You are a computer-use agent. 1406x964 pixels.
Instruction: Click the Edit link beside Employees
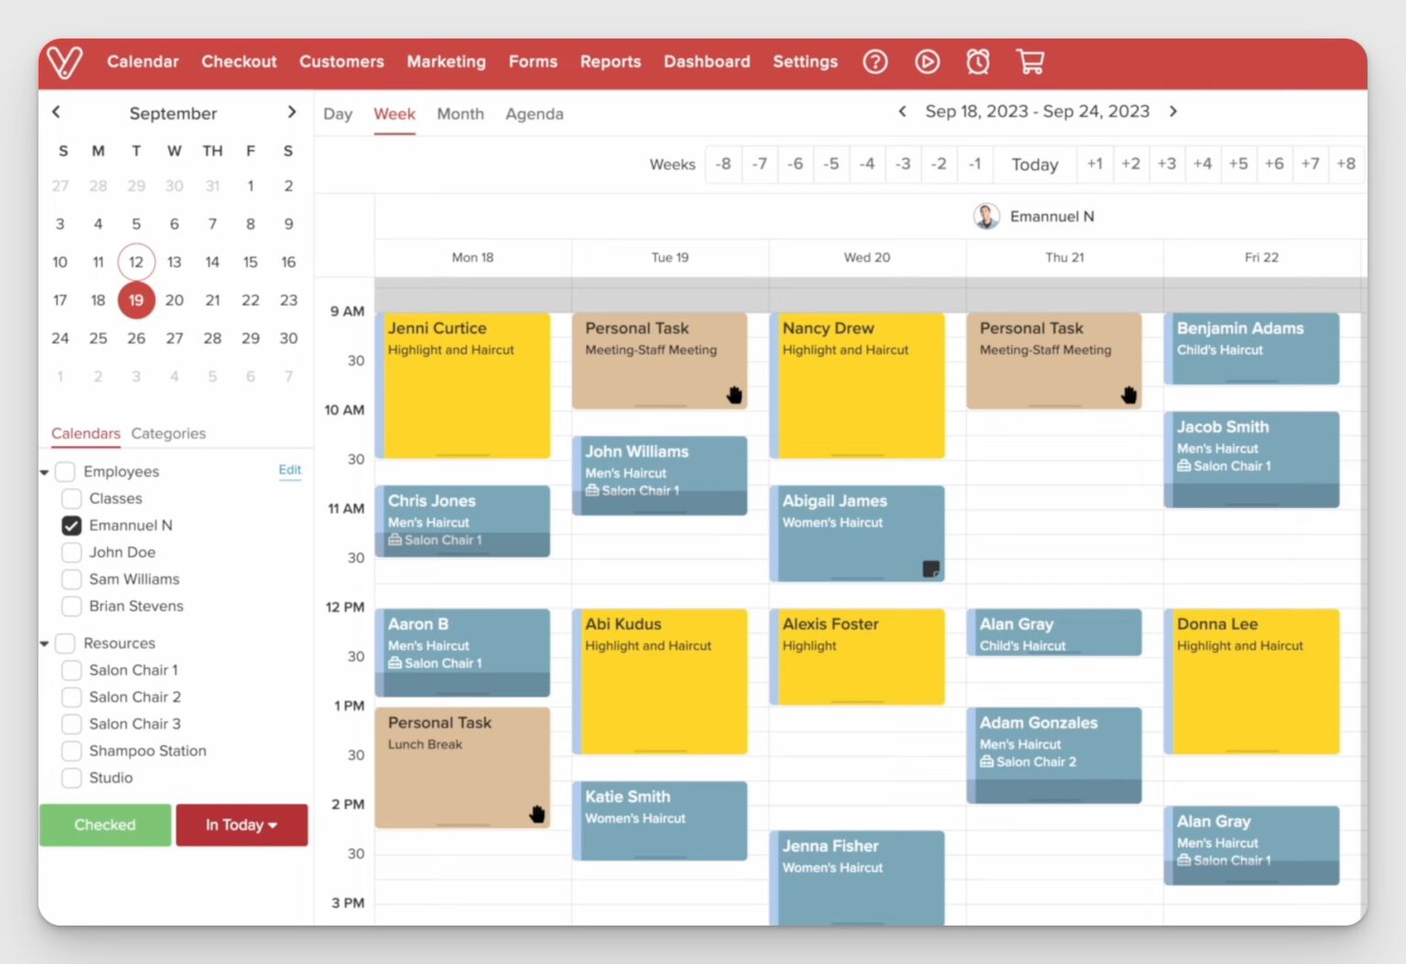point(289,470)
